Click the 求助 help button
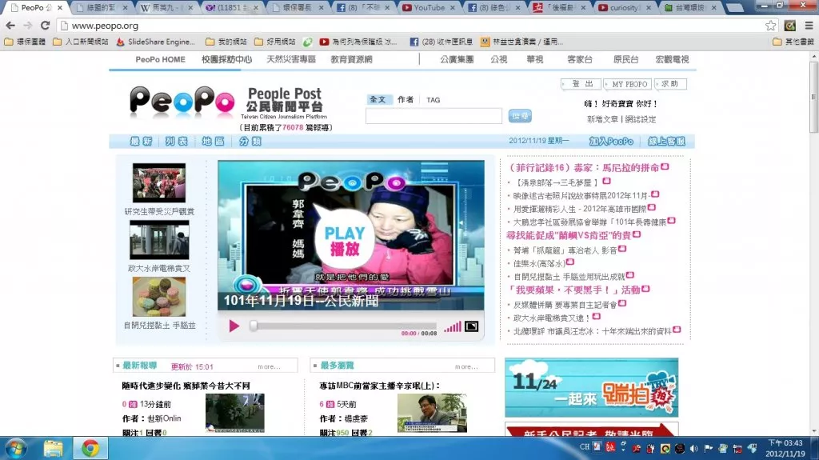The width and height of the screenshot is (819, 460). tap(670, 84)
